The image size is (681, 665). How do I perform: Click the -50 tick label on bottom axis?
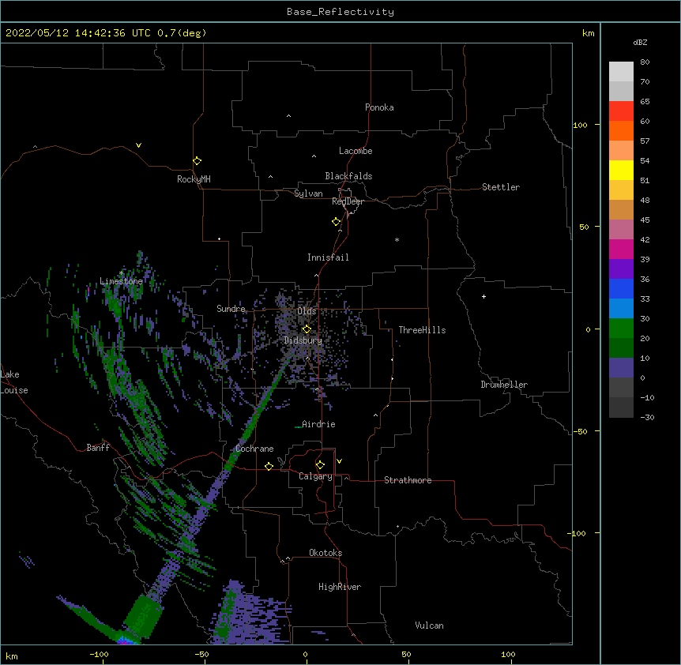tap(201, 654)
